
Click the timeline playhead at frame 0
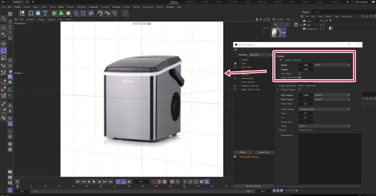click(17, 186)
